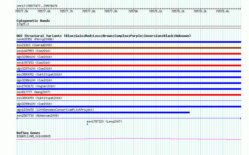This screenshot has height=155, width=249.
Task: Click the chr17:78577477..78578479 coordinates text
Action: point(37,6)
